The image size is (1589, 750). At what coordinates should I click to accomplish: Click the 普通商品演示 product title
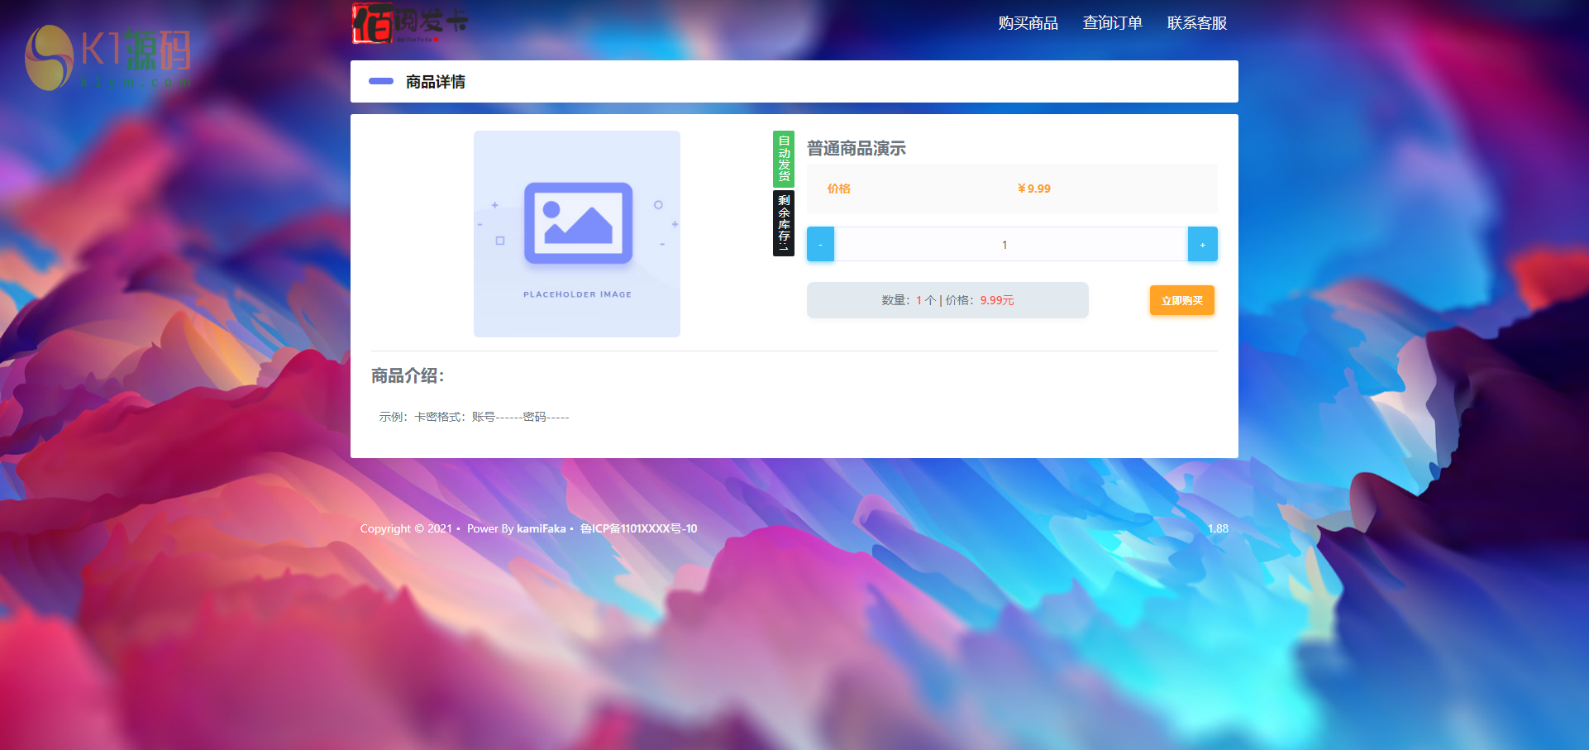click(856, 149)
